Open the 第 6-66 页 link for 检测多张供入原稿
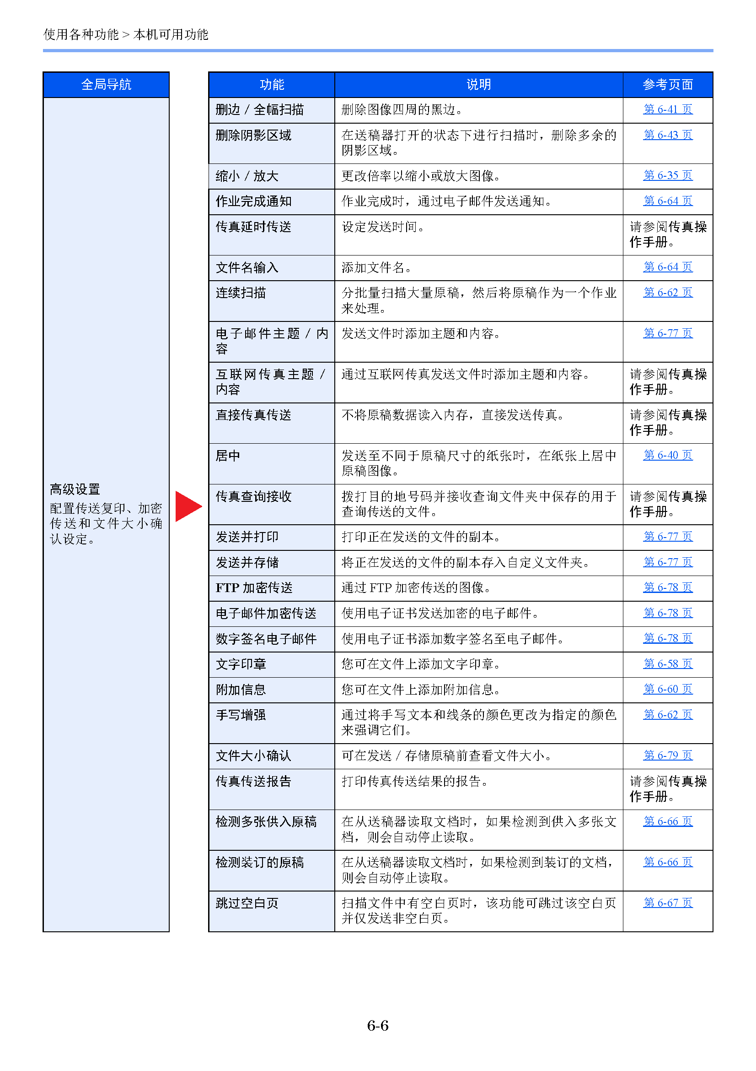This screenshot has height=1071, width=756. tap(667, 821)
